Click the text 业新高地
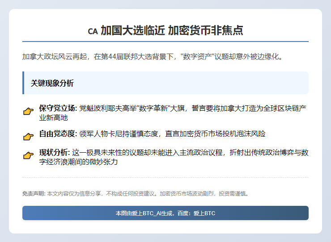This screenshot has height=242, width=331. click(53, 117)
